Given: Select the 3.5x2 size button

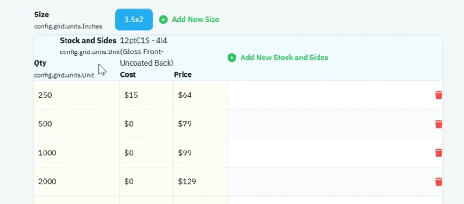Looking at the screenshot, I should click(134, 20).
